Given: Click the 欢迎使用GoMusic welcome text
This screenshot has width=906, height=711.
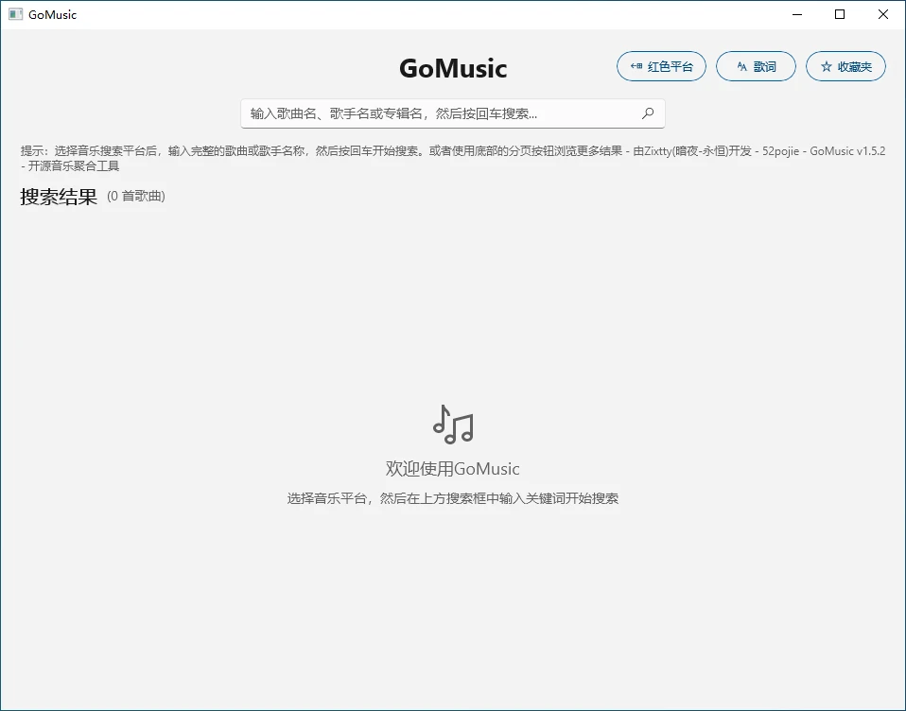Looking at the screenshot, I should tap(453, 469).
